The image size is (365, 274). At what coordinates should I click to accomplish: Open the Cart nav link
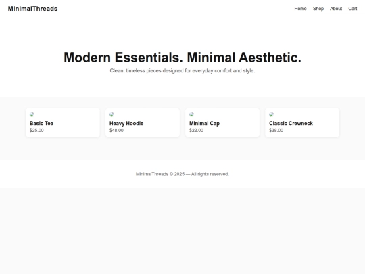(353, 9)
